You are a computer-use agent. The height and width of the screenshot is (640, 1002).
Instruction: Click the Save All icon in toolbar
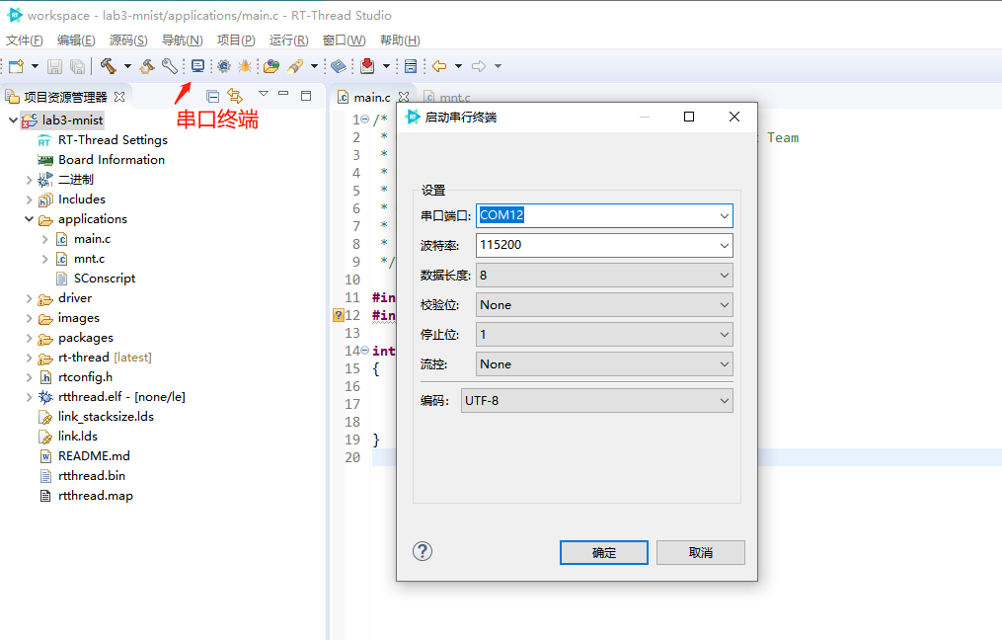pos(77,66)
